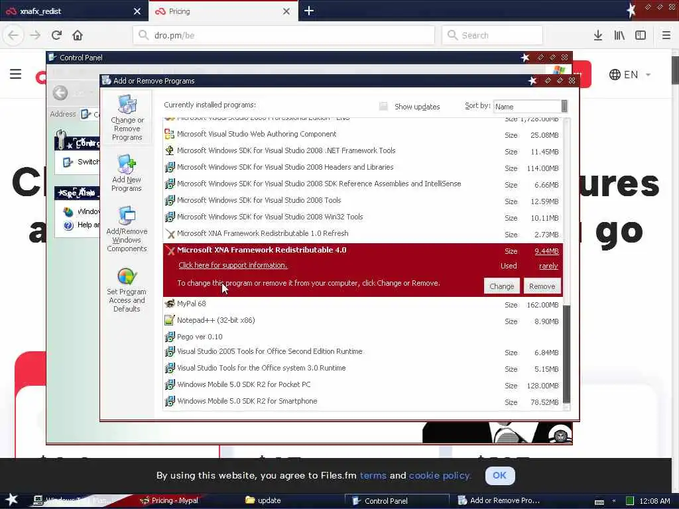
Task: Click the dro.pm/be address bar
Action: tap(284, 35)
